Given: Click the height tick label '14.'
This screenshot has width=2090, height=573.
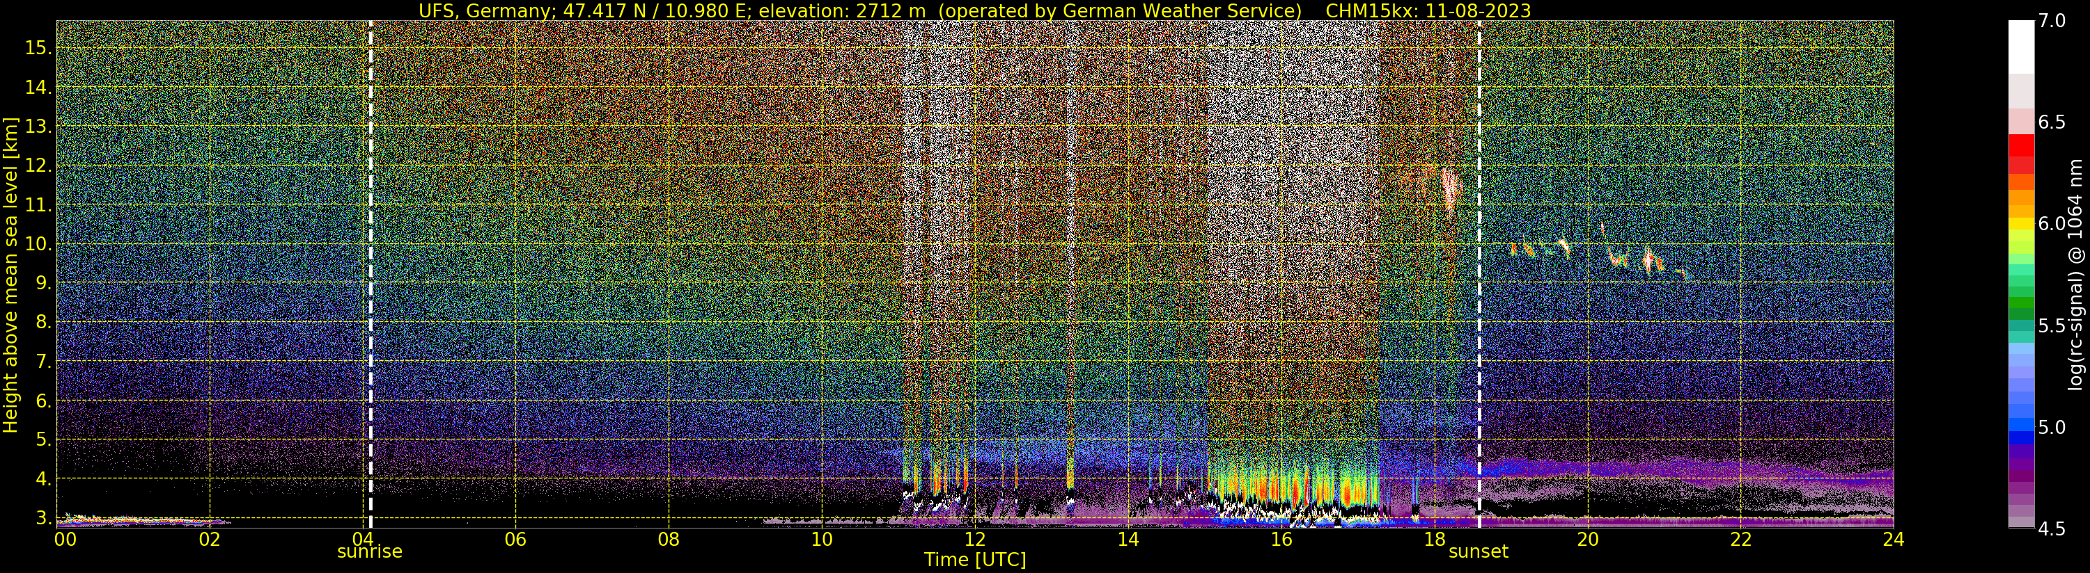Looking at the screenshot, I should pos(38,87).
